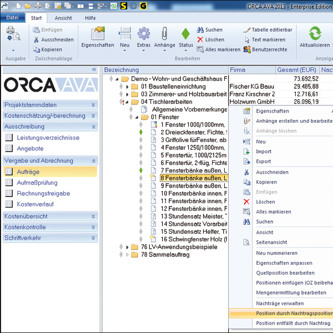This screenshot has width=333, height=333.
Task: Collapse the Ausschreibung sidebar section
Action: [93, 127]
